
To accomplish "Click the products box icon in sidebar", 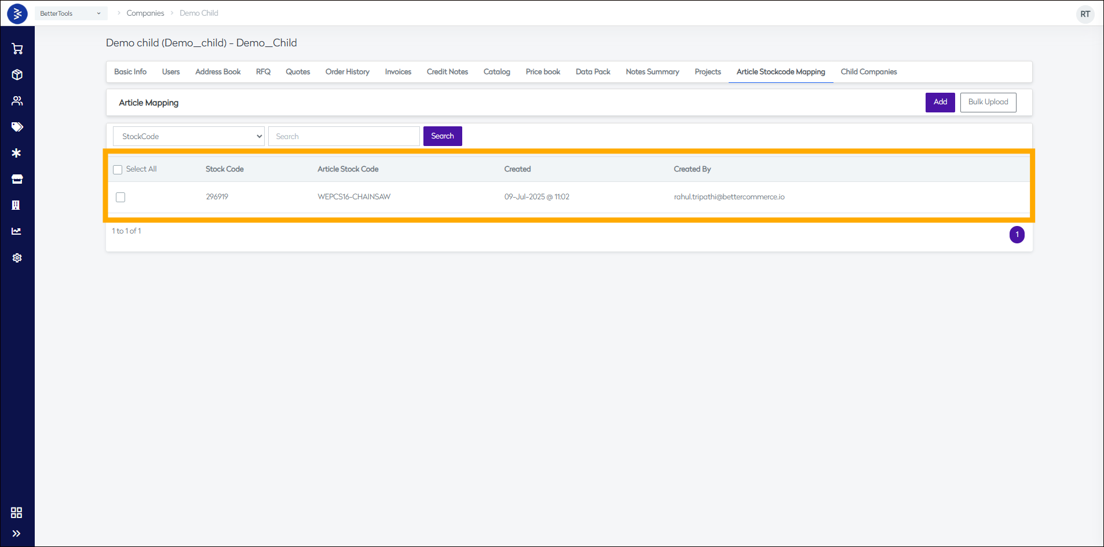I will 17,75.
